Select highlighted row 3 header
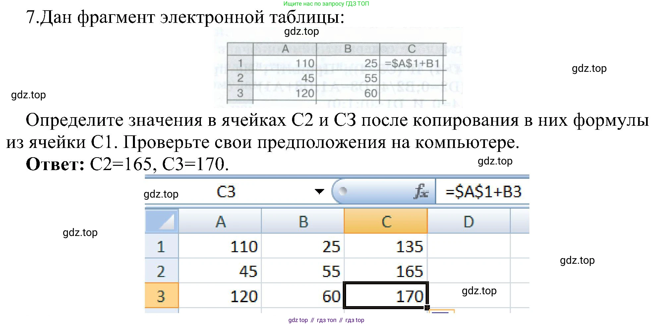This screenshot has height=325, width=653. tap(161, 296)
